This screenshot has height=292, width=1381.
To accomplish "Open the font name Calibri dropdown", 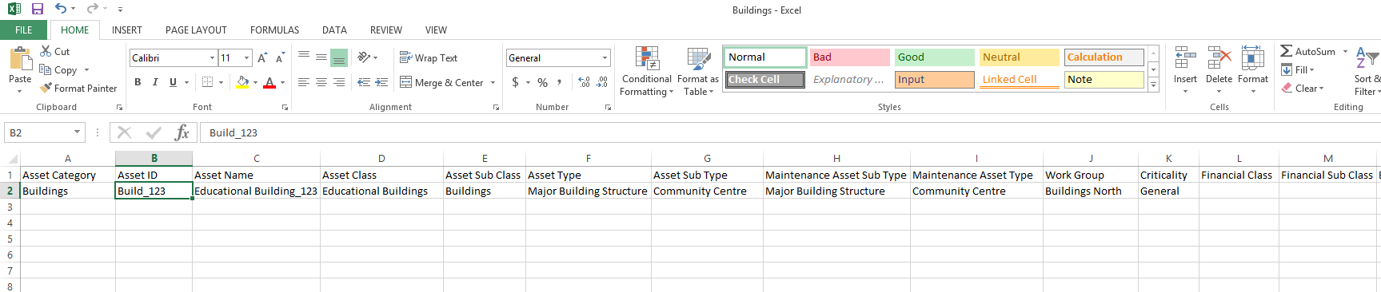I will click(x=212, y=57).
